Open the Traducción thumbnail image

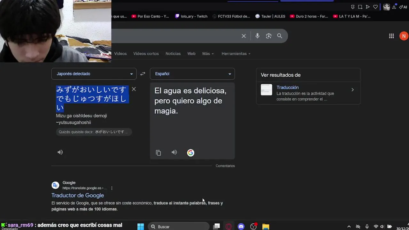[x=266, y=90]
